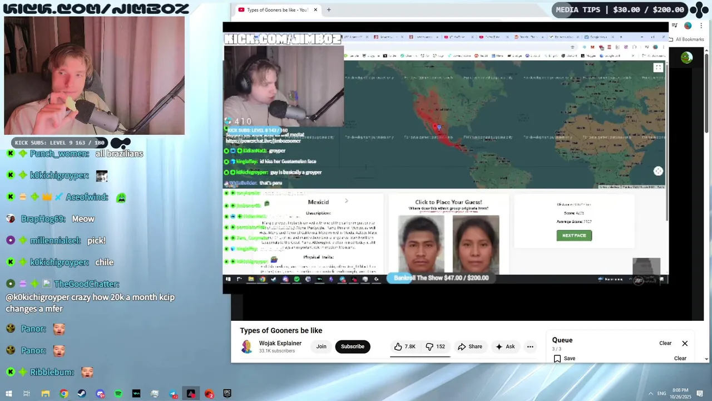Click Kick Subs Level 9 progress bar
The height and width of the screenshot is (401, 712).
pos(60,143)
